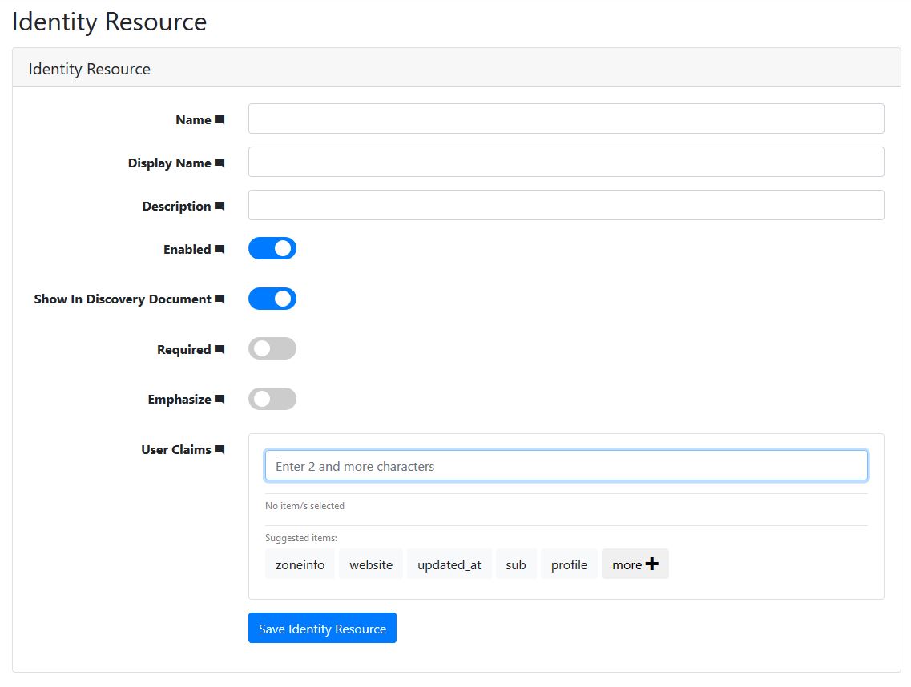Add the zoneinfo suggested claim
Image resolution: width=911 pixels, height=687 pixels.
[300, 564]
